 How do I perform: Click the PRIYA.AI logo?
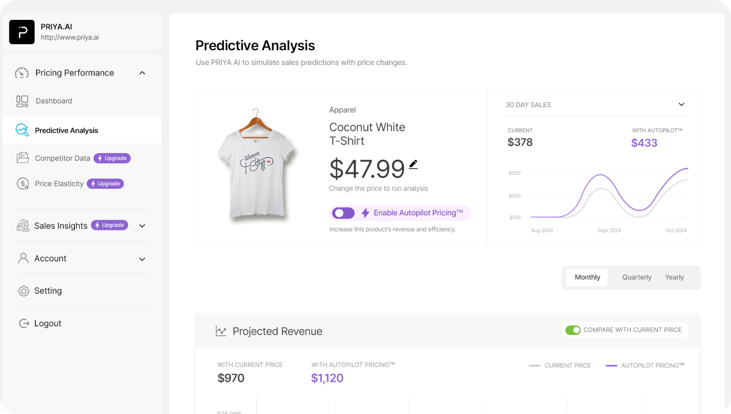pos(22,32)
